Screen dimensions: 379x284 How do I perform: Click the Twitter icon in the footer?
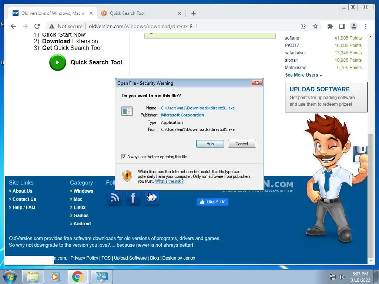(151, 198)
